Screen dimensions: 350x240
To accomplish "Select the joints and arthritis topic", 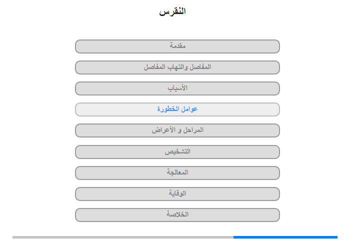I will (x=177, y=67).
